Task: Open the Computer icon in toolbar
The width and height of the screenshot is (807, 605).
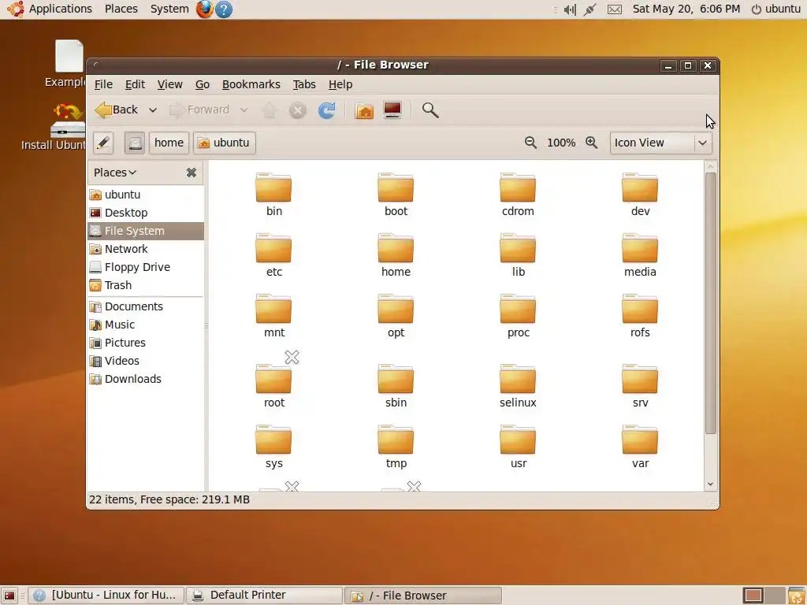Action: [392, 110]
